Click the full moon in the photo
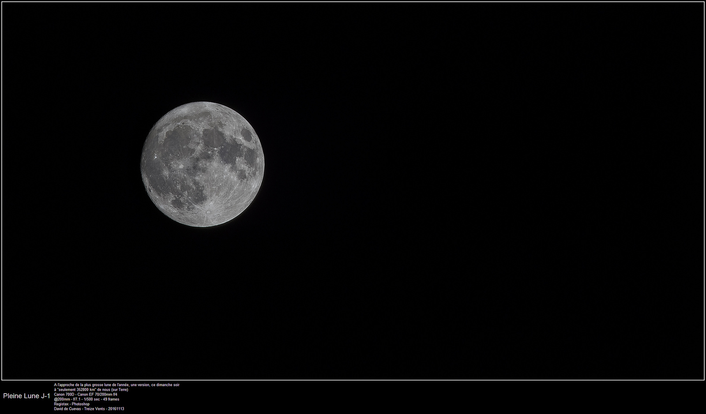The width and height of the screenshot is (706, 414). 203,164
